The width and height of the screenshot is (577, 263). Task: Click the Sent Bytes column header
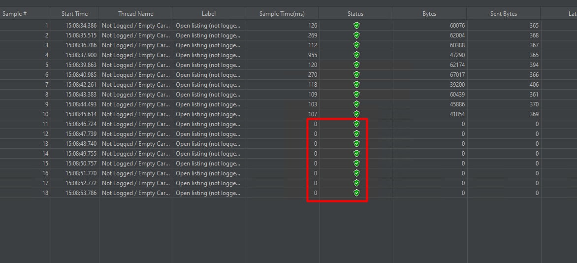click(504, 14)
